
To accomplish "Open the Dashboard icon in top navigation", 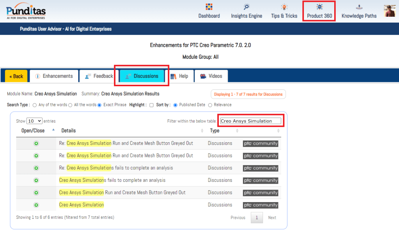I will point(209,7).
